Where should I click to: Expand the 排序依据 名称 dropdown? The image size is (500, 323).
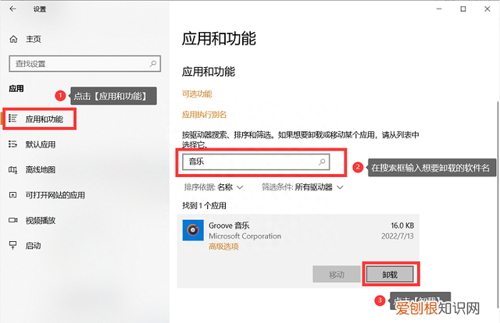coord(213,187)
